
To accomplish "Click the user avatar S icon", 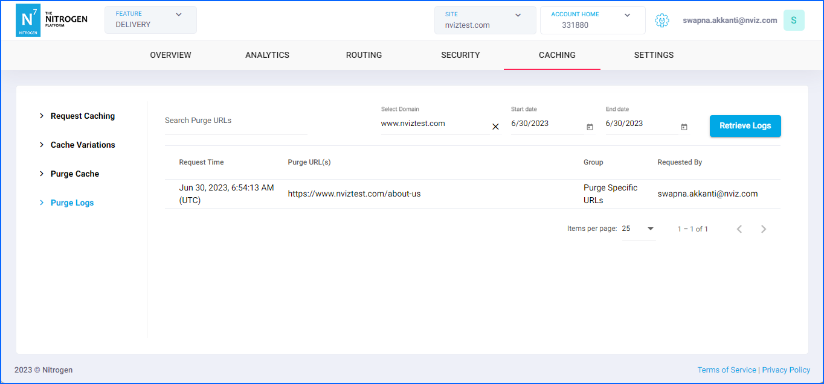I will [x=793, y=20].
